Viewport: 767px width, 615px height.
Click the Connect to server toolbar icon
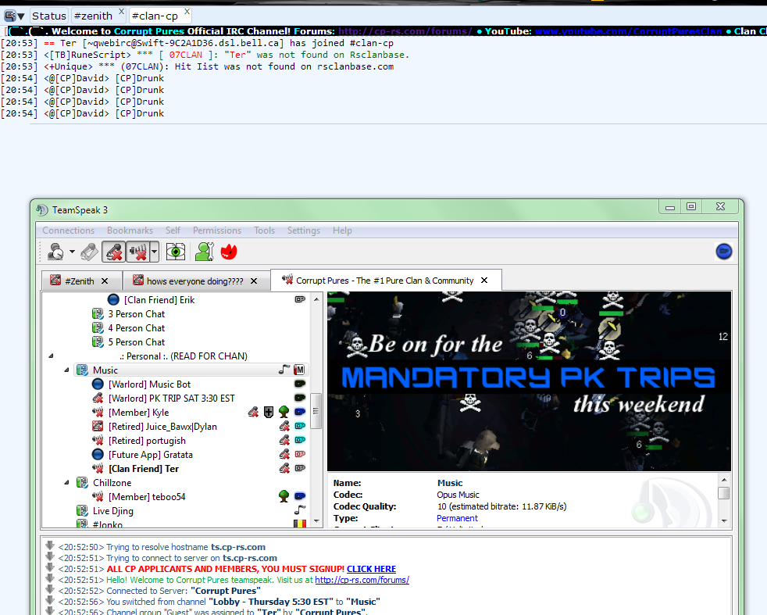point(55,252)
